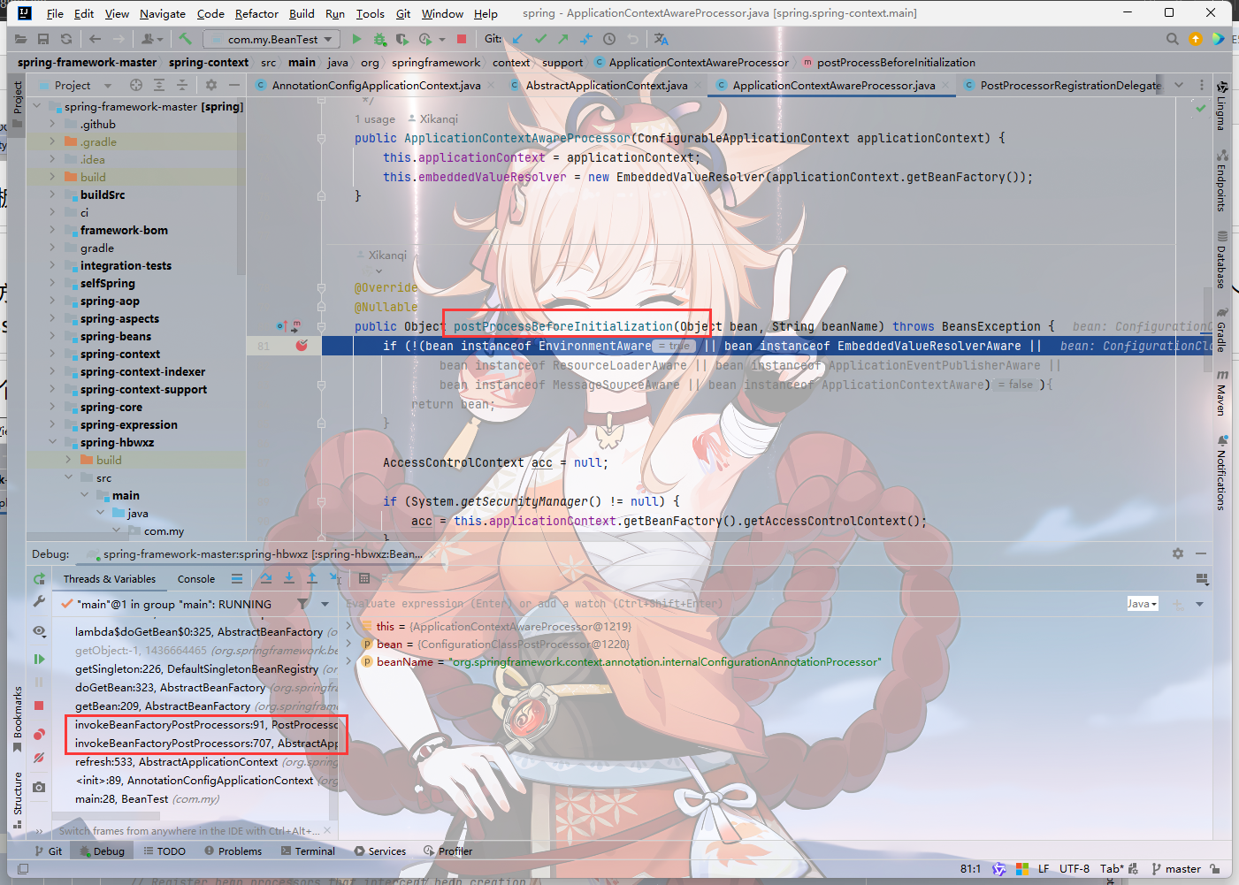Screen dimensions: 1239x885
Task: Expand the beanName variable node
Action: coord(349,661)
